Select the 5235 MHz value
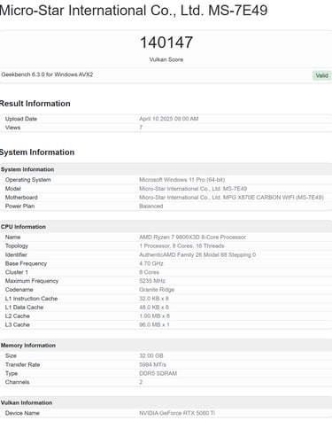 click(x=152, y=281)
